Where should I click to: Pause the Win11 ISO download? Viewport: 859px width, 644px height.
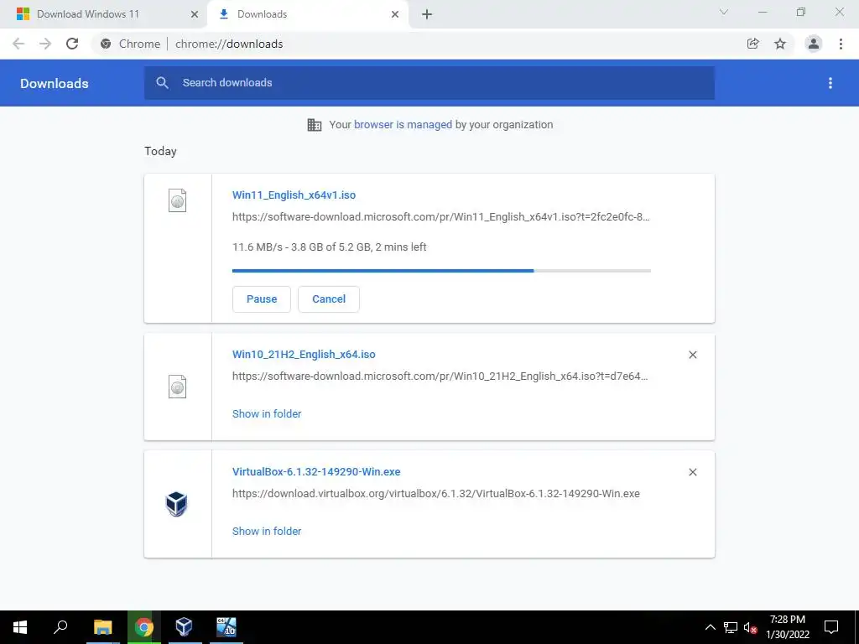(x=262, y=299)
